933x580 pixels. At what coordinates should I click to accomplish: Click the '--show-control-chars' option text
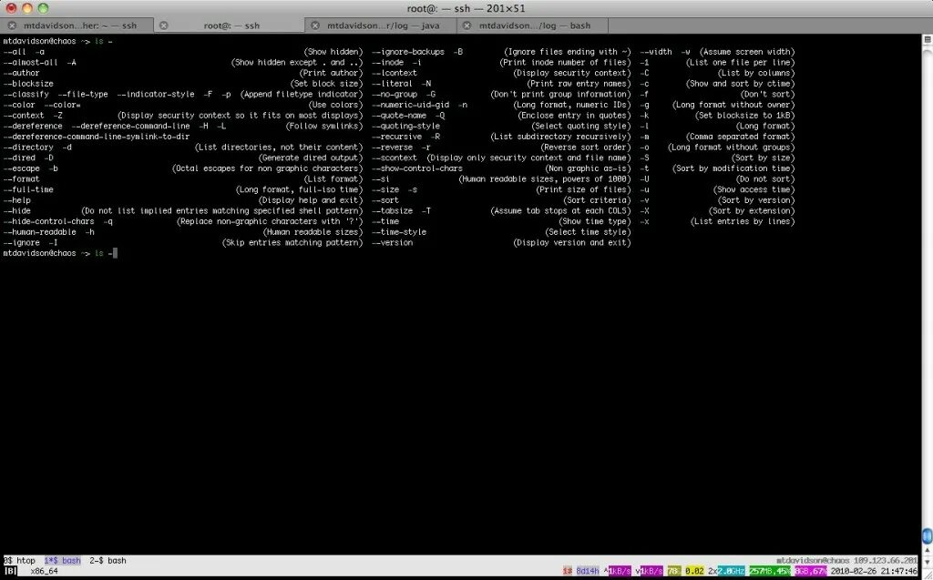417,168
